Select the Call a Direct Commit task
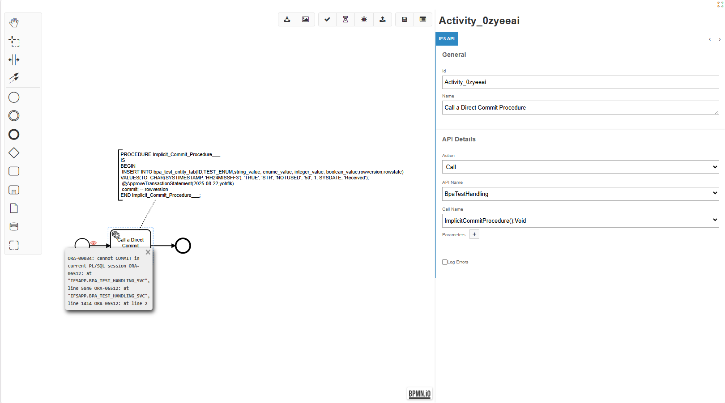Screen dimensions: 725x403 tap(131, 239)
